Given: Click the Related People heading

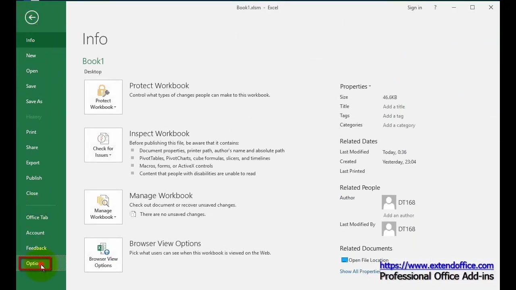Looking at the screenshot, I should (x=360, y=188).
